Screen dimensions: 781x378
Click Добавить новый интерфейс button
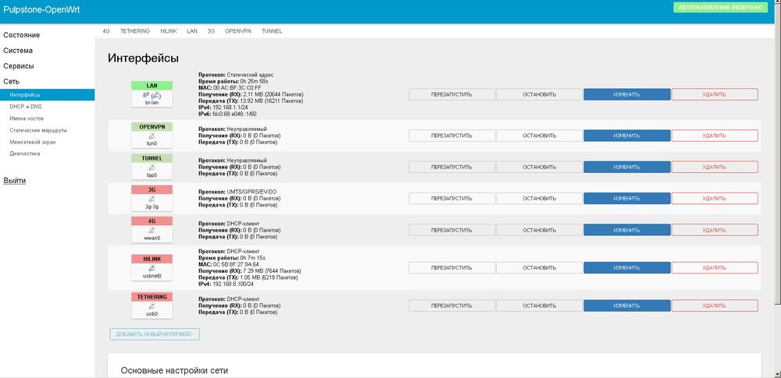pyautogui.click(x=155, y=334)
